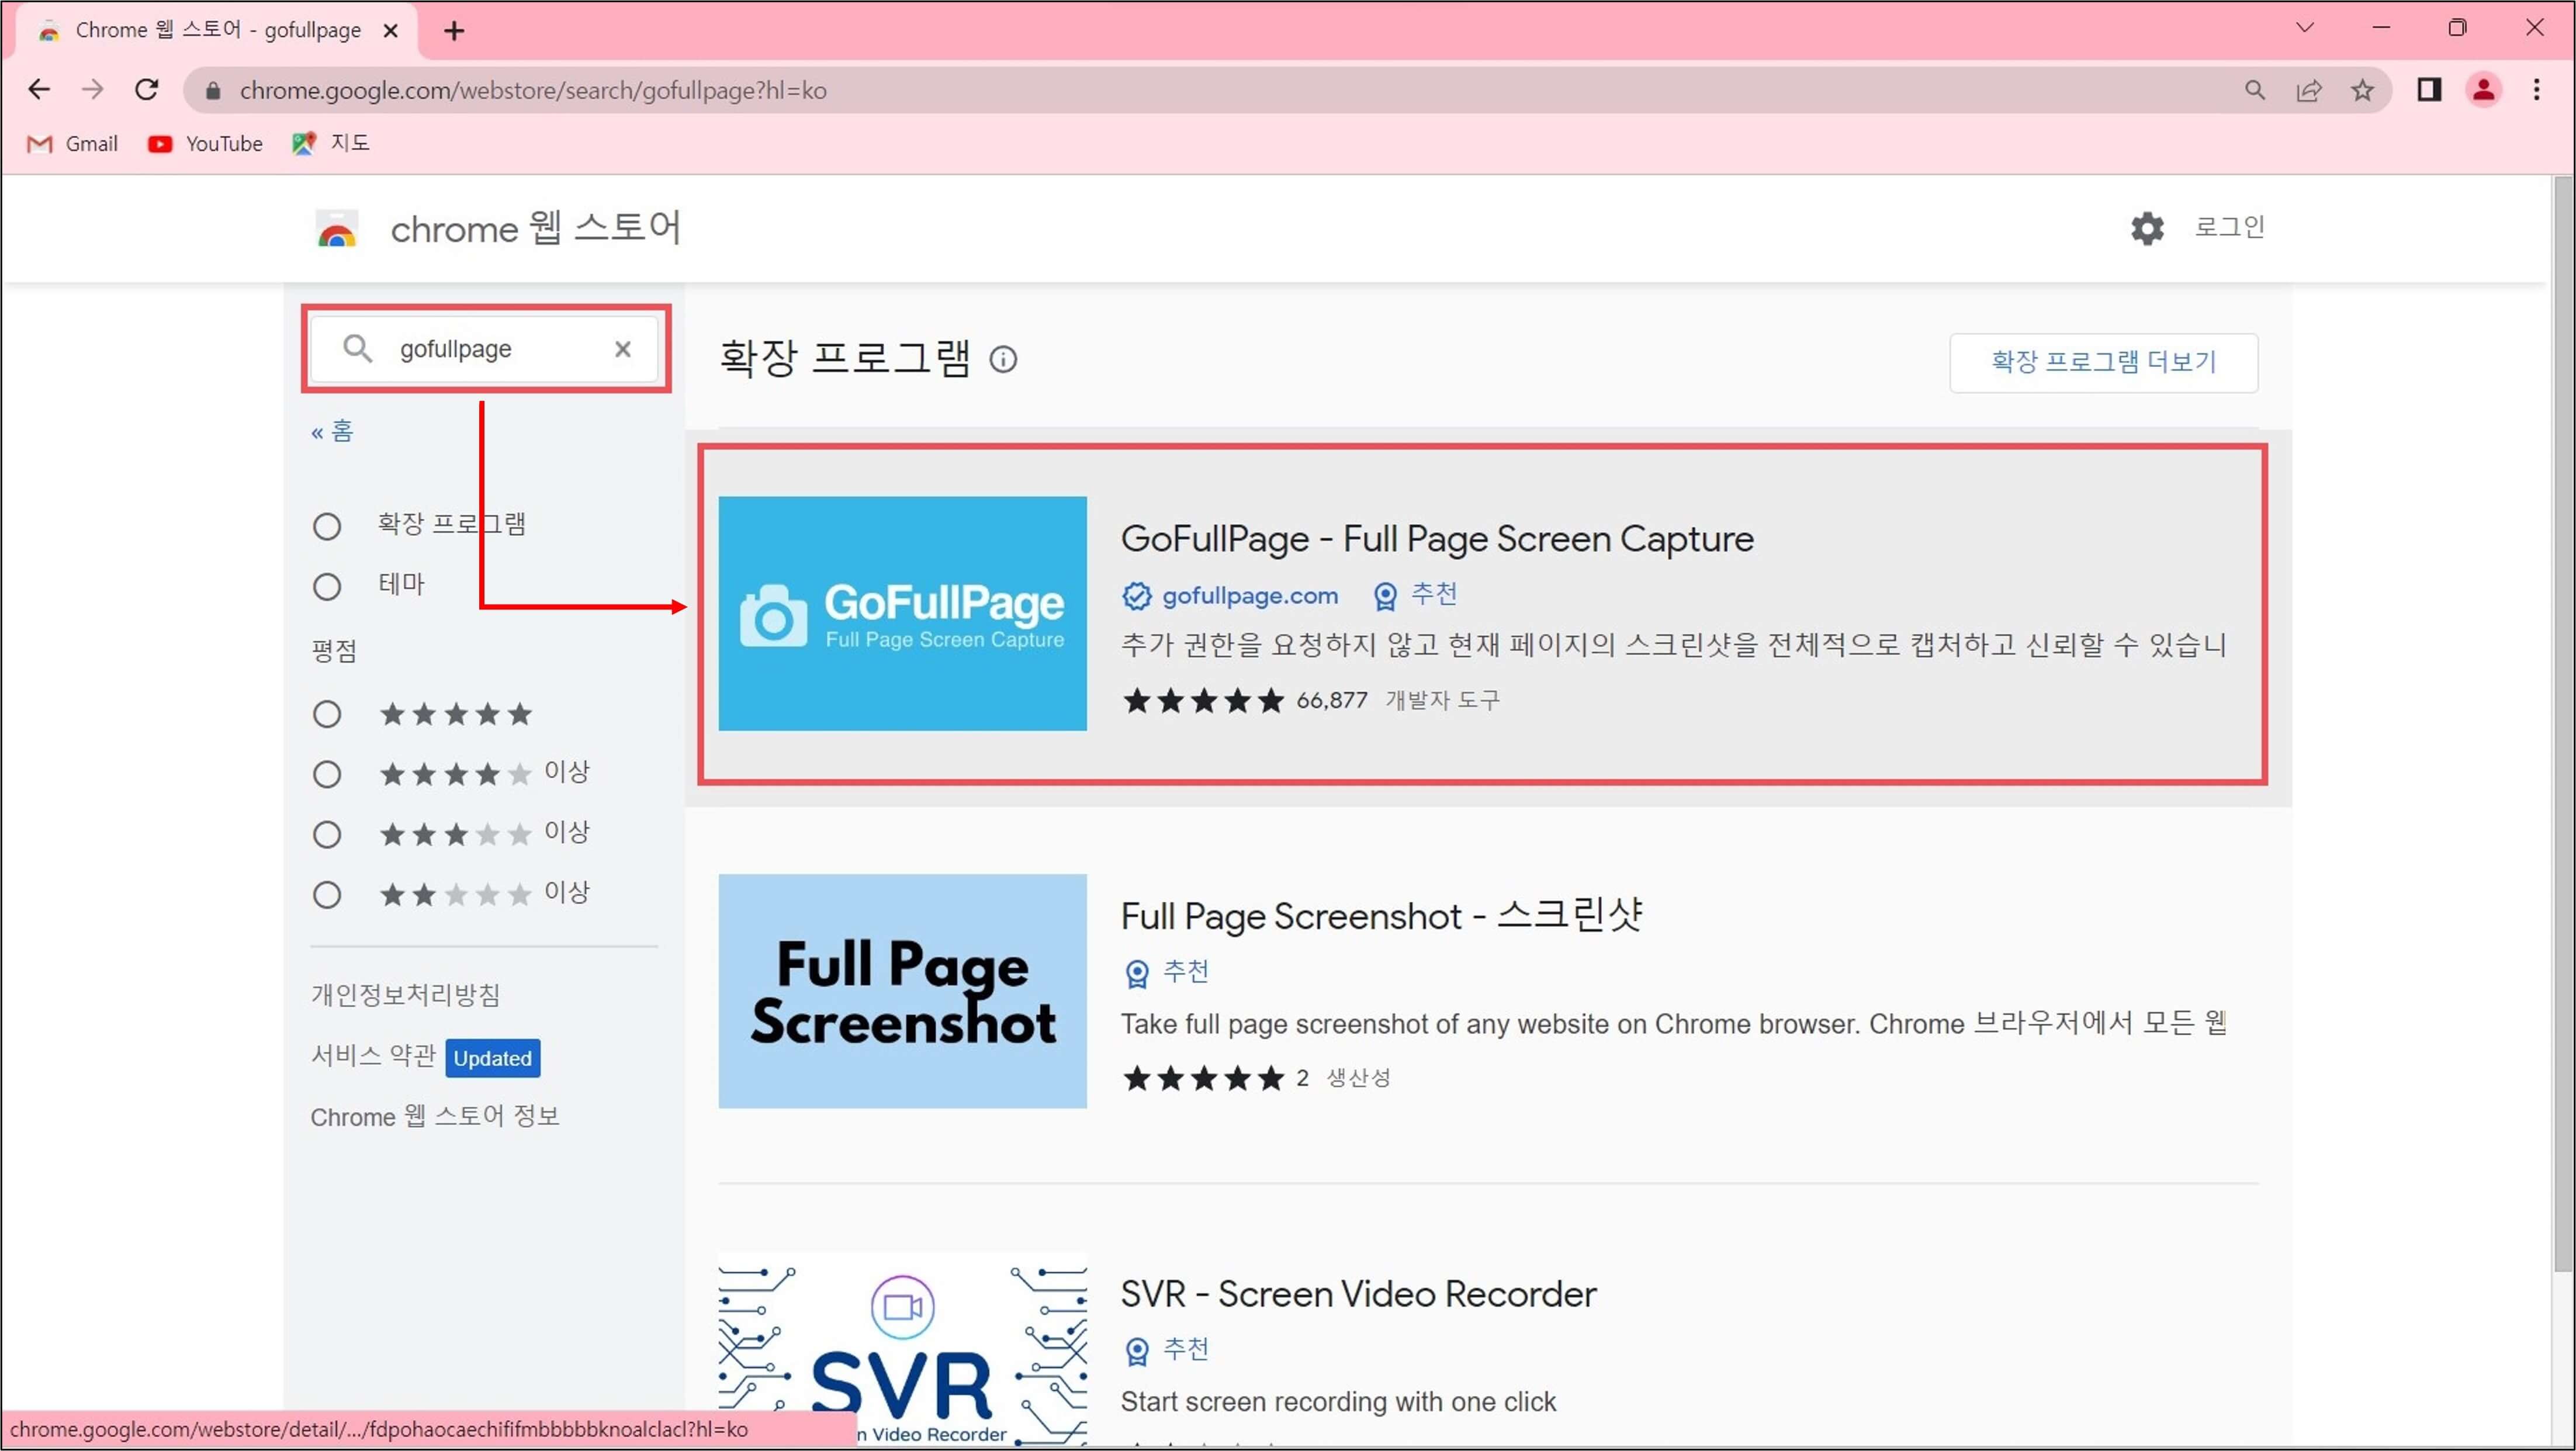Click the info icon beside 확장 프로그램
2576x1451 pixels.
(x=1003, y=360)
